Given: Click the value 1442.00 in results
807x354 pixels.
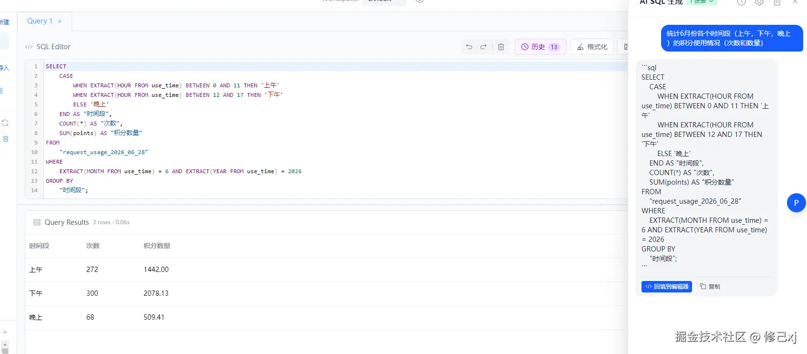Looking at the screenshot, I should point(156,270).
